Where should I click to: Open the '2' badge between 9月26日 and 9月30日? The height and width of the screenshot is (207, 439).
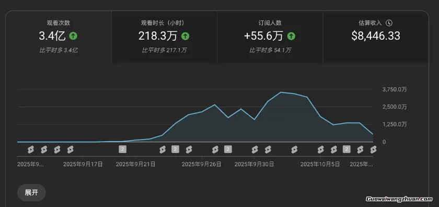pos(228,149)
